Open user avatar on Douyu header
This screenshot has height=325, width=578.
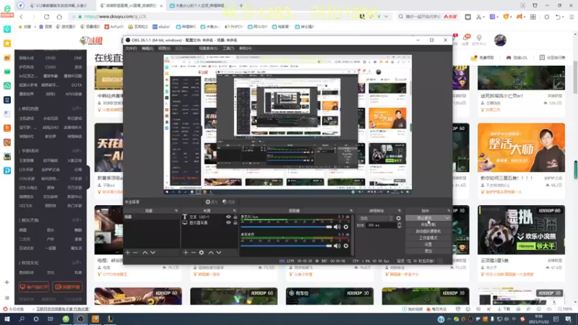coord(500,40)
